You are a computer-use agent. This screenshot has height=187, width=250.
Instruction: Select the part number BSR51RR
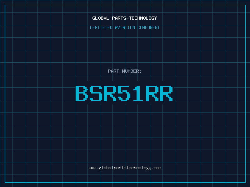point(124,93)
